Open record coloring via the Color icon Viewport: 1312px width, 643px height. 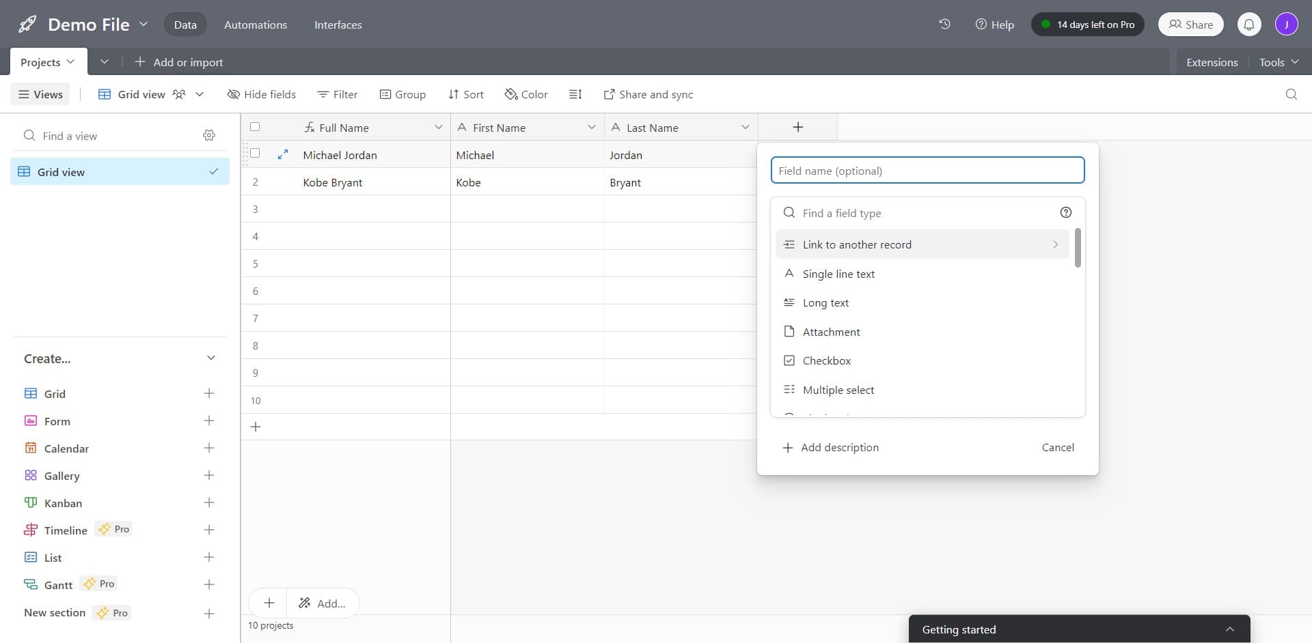[525, 94]
